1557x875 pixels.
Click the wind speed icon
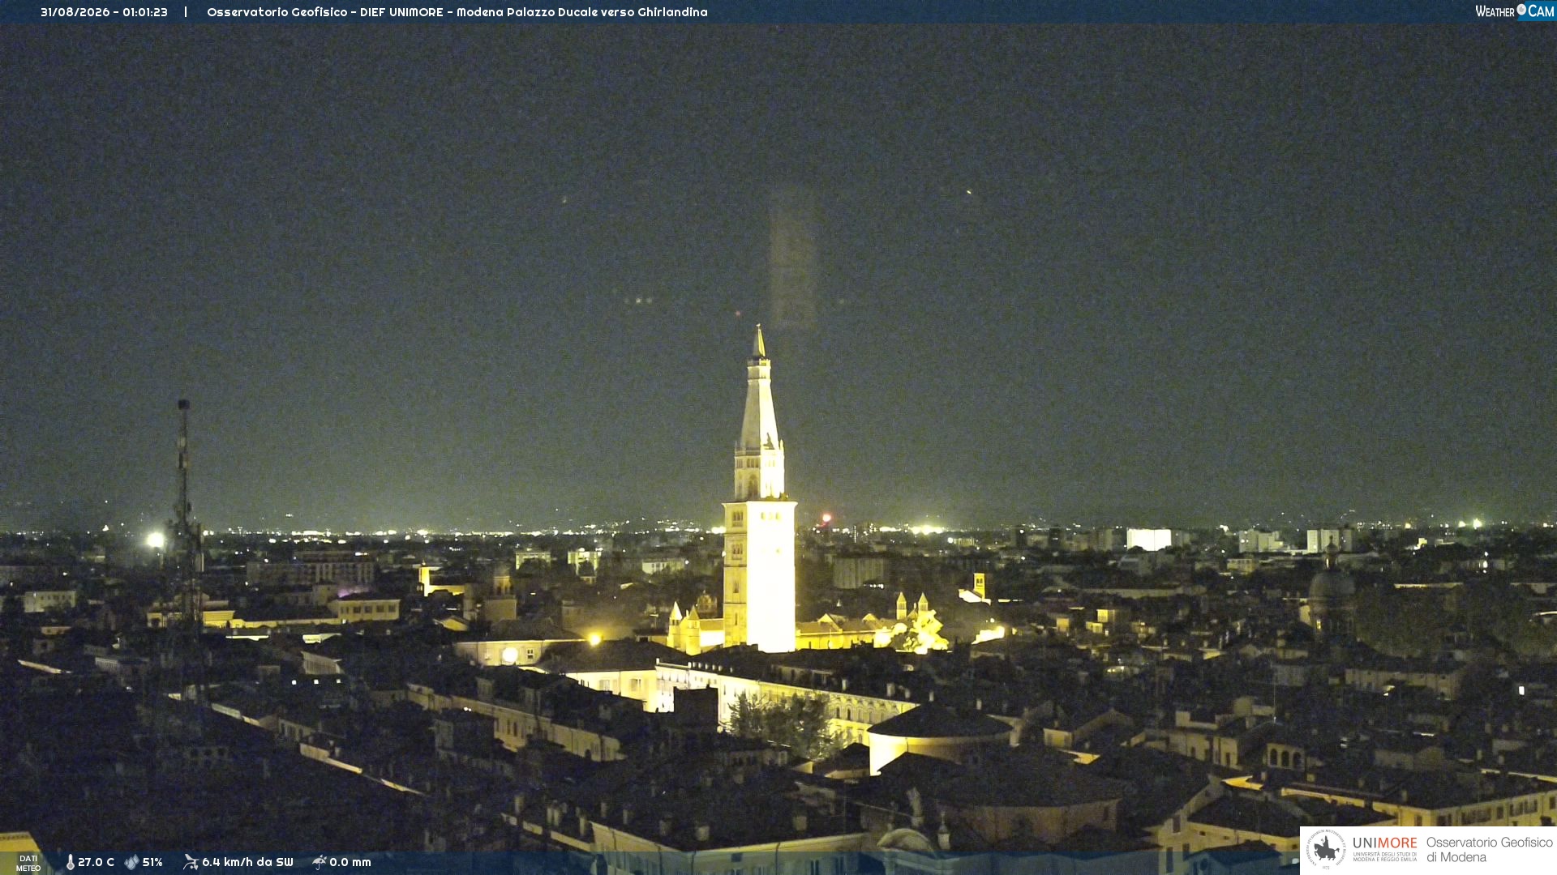tap(191, 862)
